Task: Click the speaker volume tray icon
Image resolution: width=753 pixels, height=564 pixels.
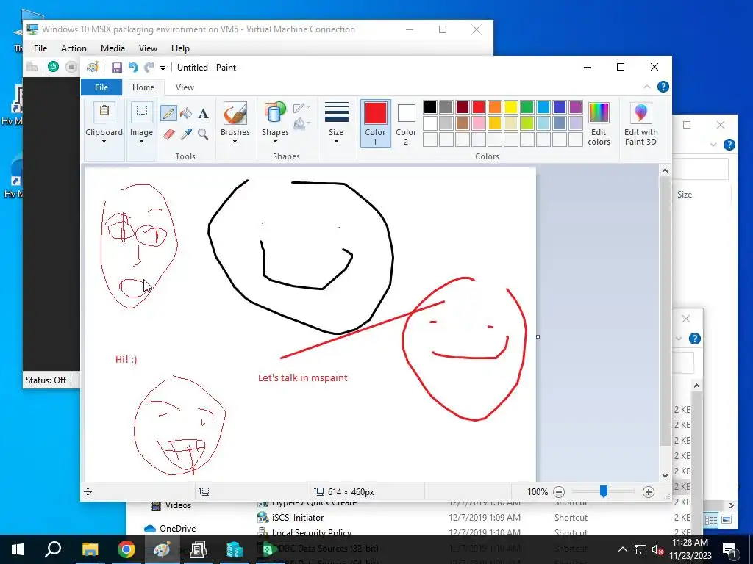Action: [657, 550]
